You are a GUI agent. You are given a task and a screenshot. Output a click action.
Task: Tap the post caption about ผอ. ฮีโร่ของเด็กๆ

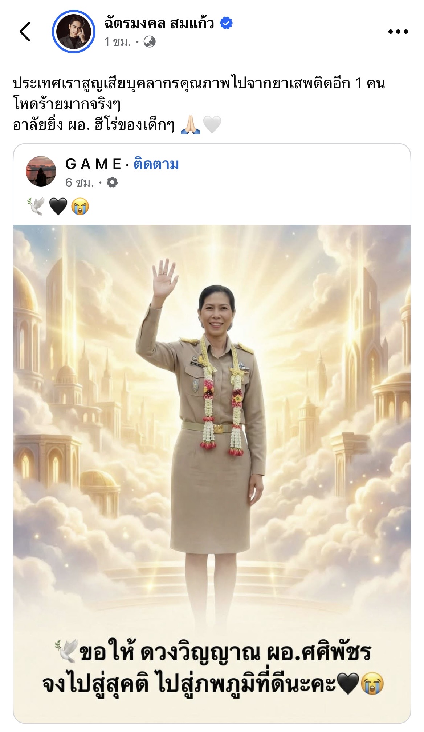[x=199, y=104]
